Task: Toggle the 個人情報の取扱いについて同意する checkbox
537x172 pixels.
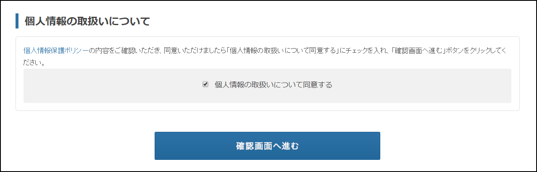Action: 205,84
